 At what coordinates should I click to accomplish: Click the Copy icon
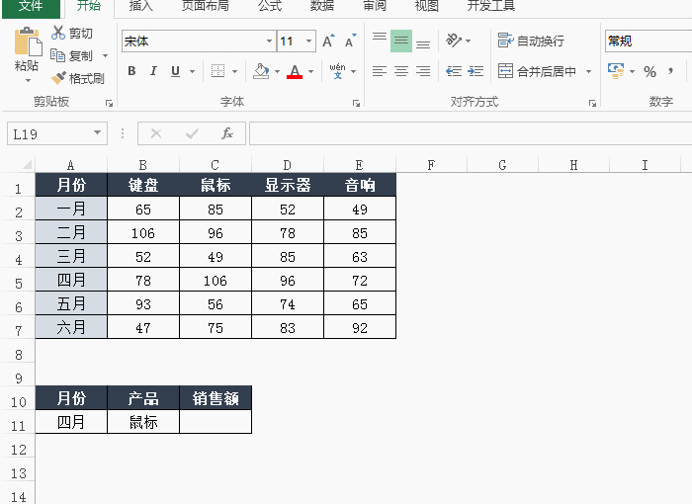[x=57, y=55]
